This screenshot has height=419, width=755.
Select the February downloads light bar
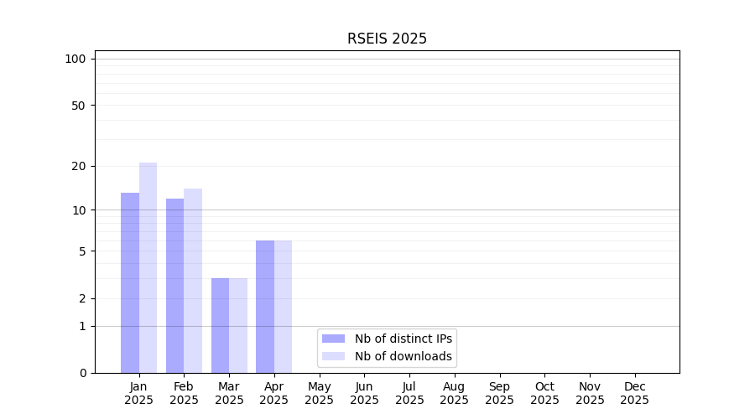(x=193, y=280)
